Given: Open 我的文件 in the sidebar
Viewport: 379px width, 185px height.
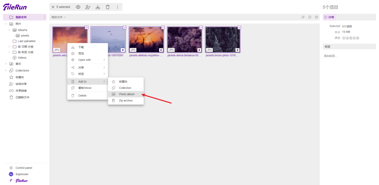Looking at the screenshot, I should (25, 17).
